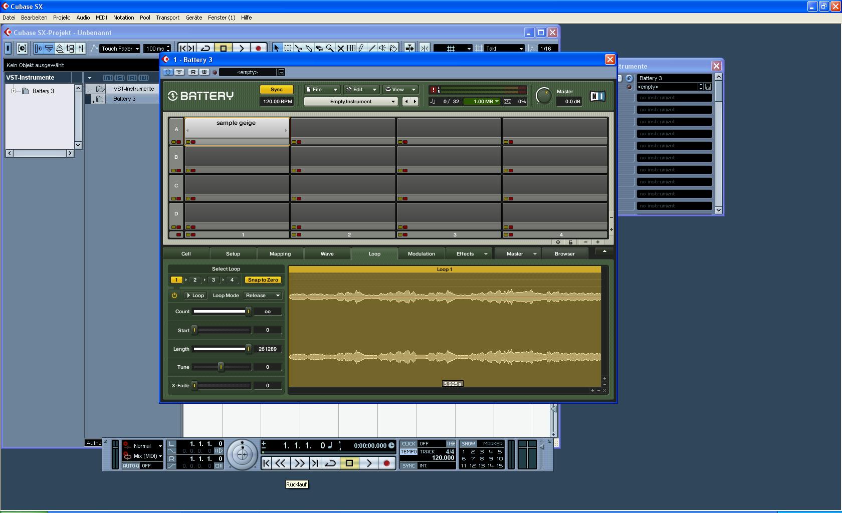This screenshot has width=842, height=513.
Task: Expand the Battery 3 tree item
Action: (14, 91)
